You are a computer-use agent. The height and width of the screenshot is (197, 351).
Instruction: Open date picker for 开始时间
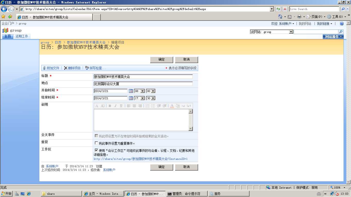click(131, 91)
